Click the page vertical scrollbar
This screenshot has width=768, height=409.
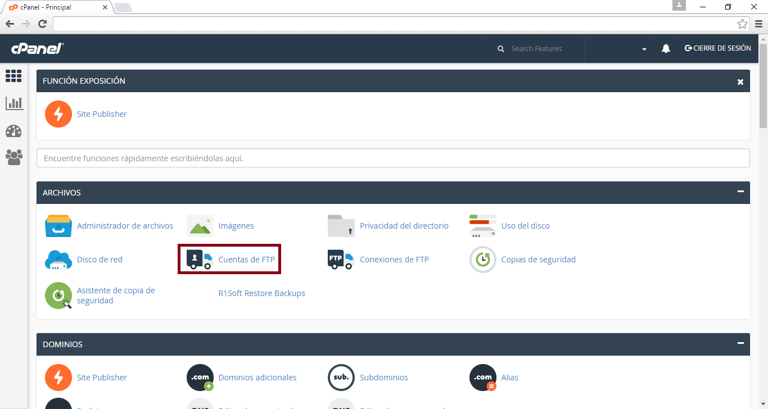point(763,225)
